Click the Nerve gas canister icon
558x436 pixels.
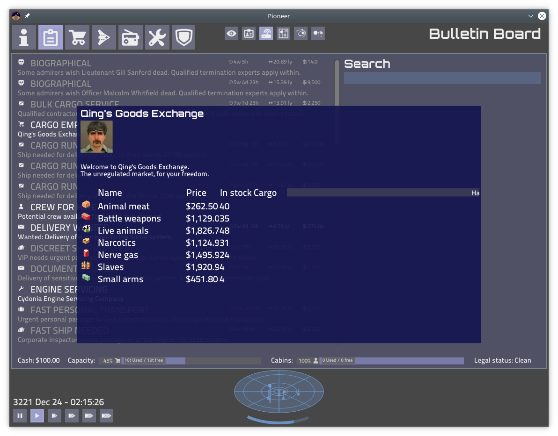(86, 253)
